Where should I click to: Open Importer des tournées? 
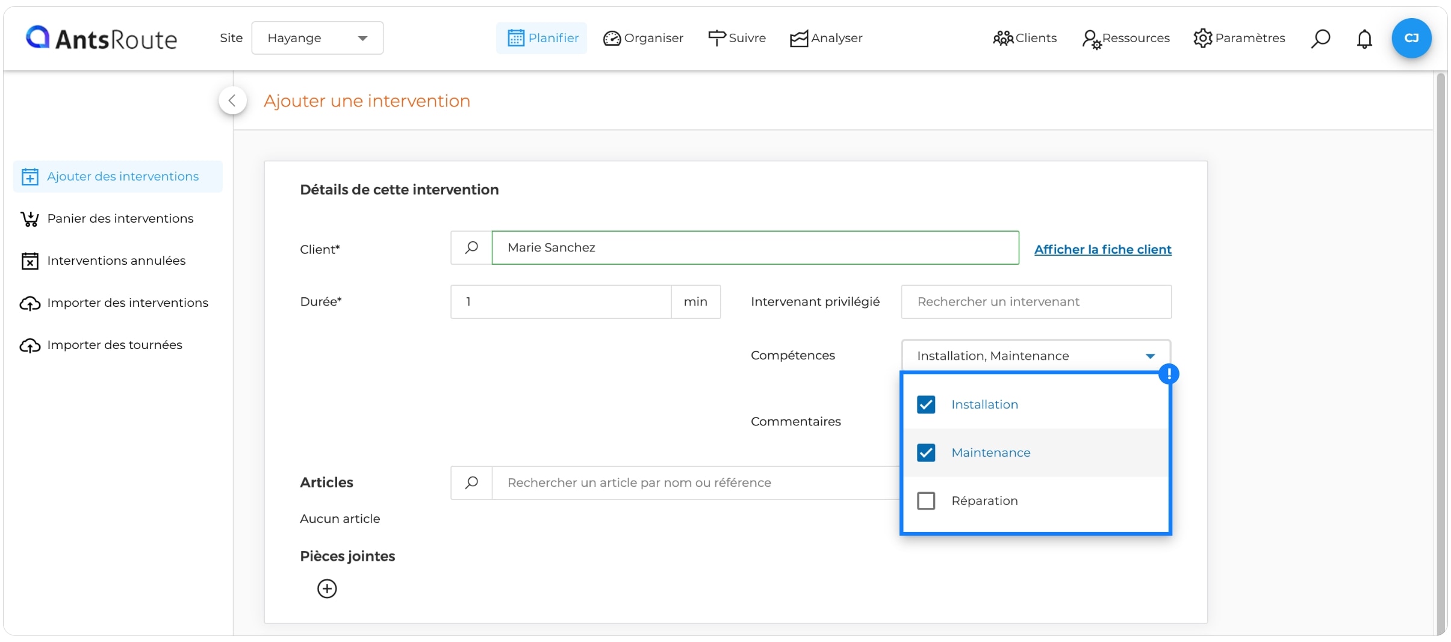point(101,345)
